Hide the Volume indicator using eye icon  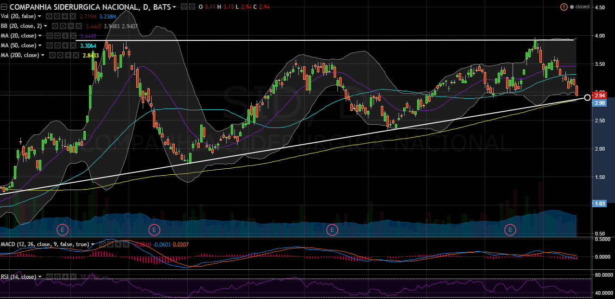click(48, 17)
